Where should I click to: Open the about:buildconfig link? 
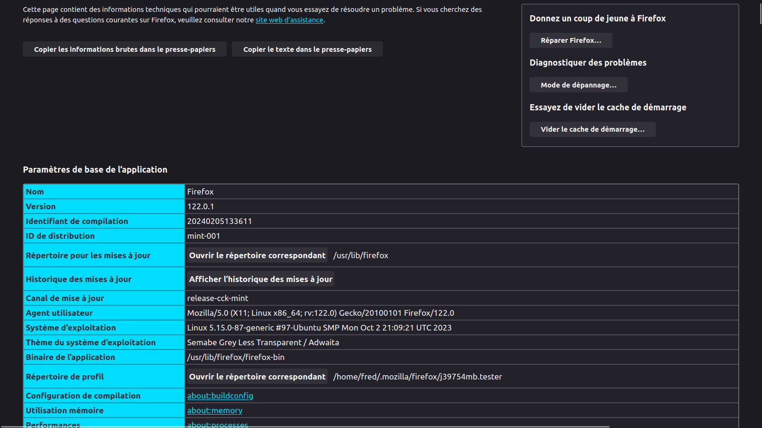[x=220, y=396]
